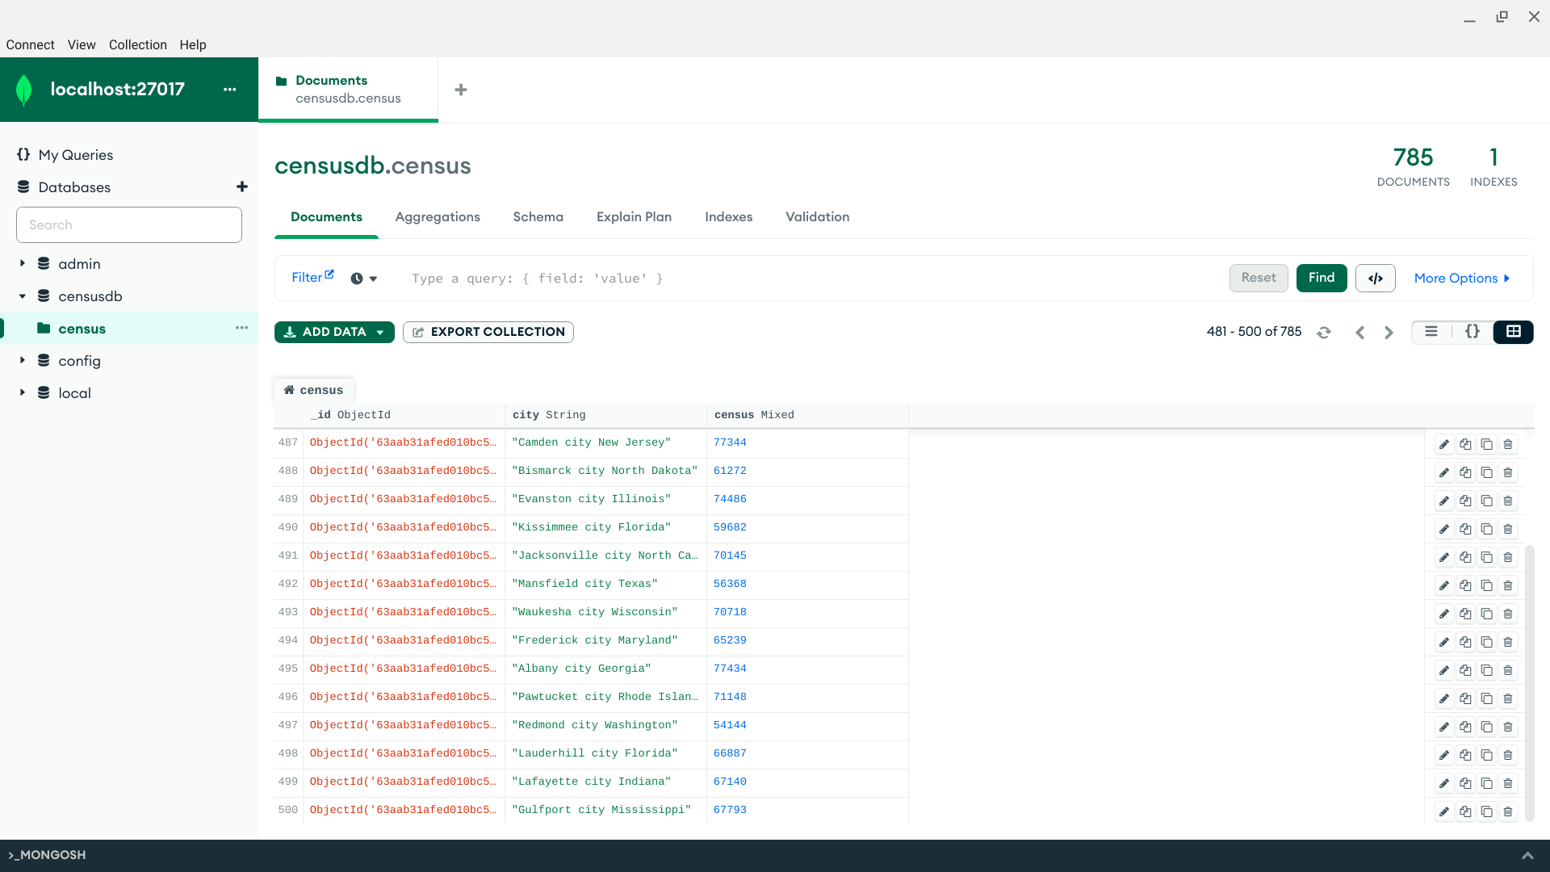Copy the Bismarck city document to clipboard
Screen dimensions: 1550x872
[1487, 472]
